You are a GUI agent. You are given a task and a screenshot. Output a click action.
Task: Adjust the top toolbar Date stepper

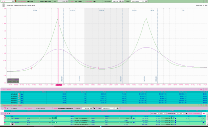click(146, 1)
